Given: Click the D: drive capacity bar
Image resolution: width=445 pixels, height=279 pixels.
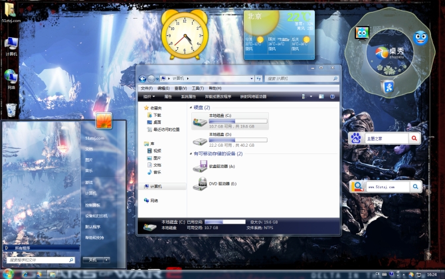Looking at the screenshot, I should 238,140.
